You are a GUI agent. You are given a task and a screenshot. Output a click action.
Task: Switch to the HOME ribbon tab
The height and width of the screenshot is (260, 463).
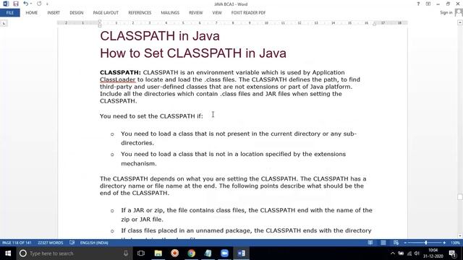(32, 13)
